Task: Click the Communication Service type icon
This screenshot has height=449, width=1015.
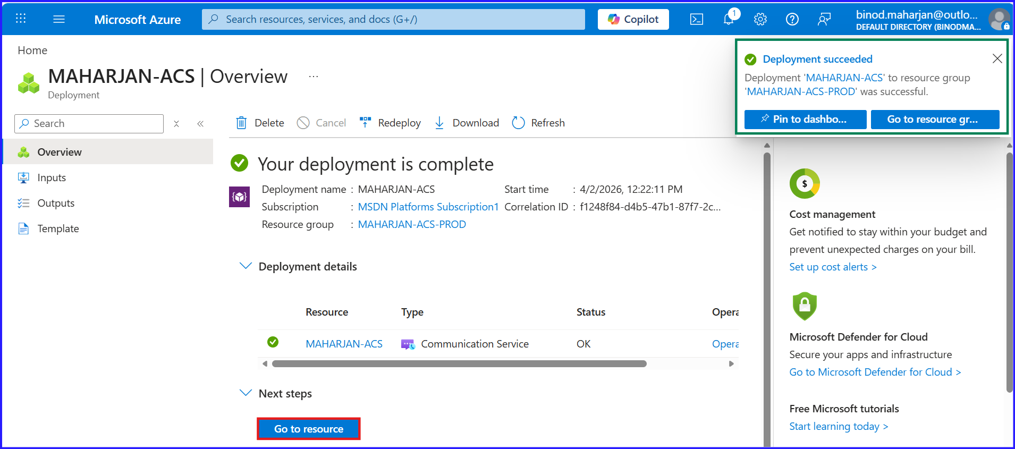Action: [408, 344]
